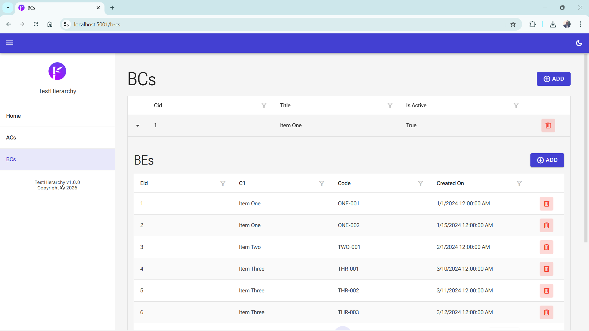Delete the Item One BC row
The height and width of the screenshot is (331, 589).
(x=548, y=126)
